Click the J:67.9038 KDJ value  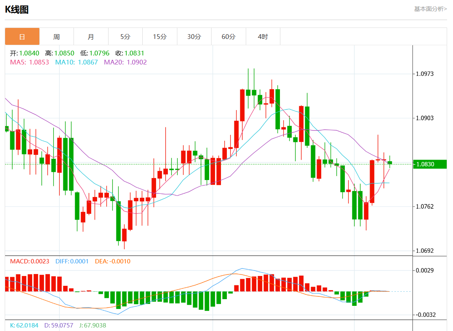point(92,325)
